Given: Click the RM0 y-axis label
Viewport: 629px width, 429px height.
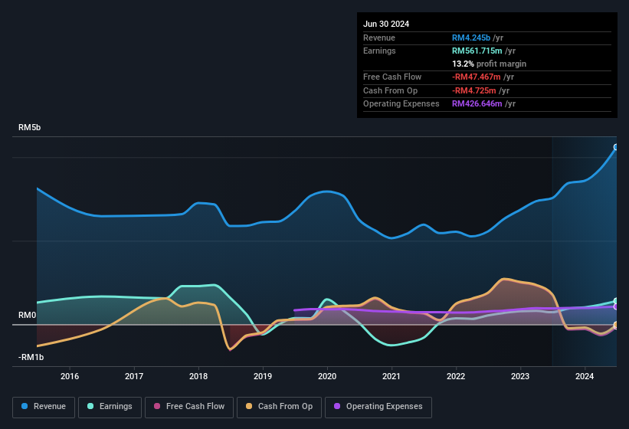Looking at the screenshot, I should 28,315.
